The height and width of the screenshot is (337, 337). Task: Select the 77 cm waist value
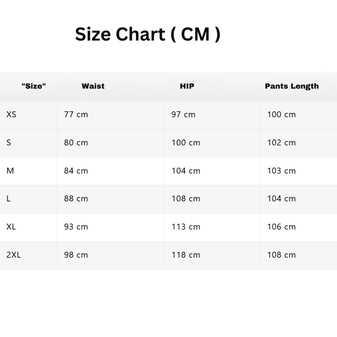(76, 115)
